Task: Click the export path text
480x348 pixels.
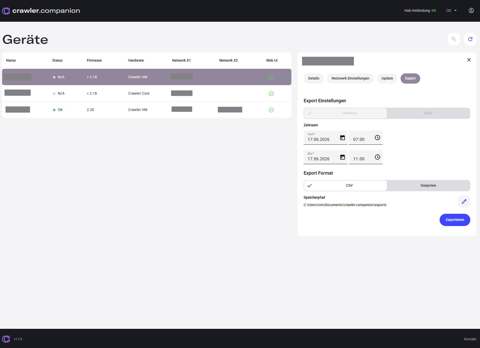Action: pyautogui.click(x=345, y=205)
